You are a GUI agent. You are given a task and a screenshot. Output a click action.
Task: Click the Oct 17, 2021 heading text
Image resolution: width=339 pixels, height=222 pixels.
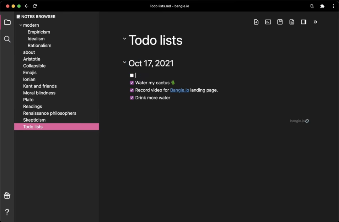pyautogui.click(x=151, y=63)
